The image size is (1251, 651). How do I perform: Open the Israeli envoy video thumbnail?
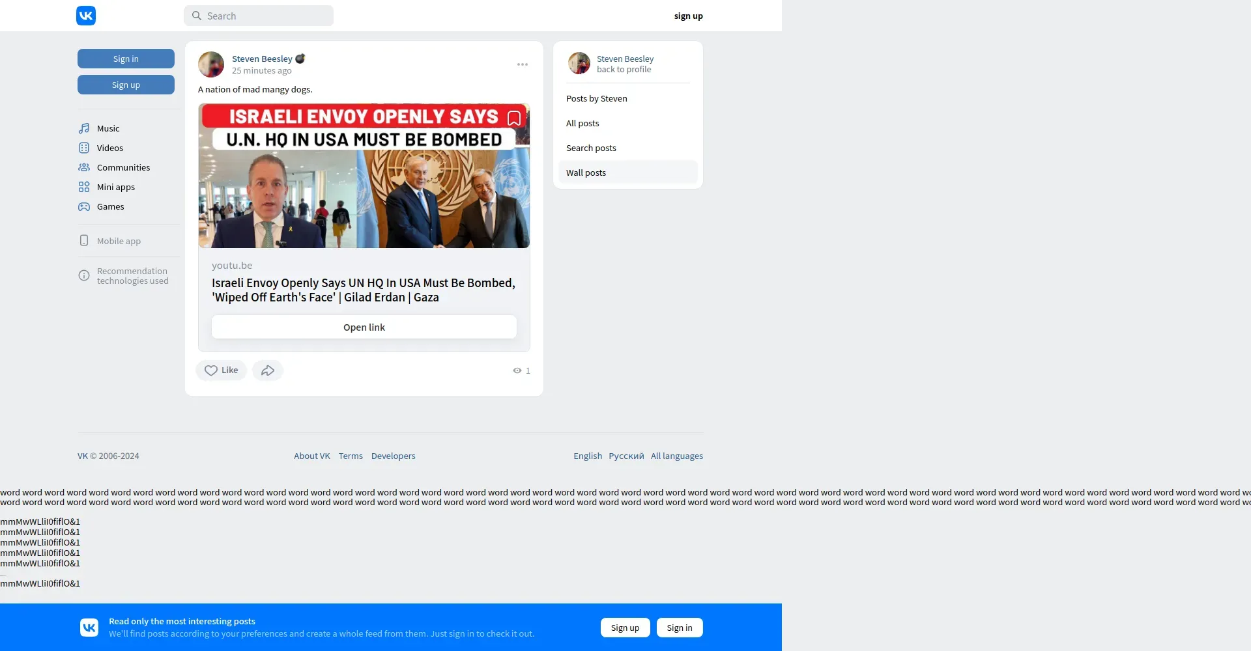364,176
